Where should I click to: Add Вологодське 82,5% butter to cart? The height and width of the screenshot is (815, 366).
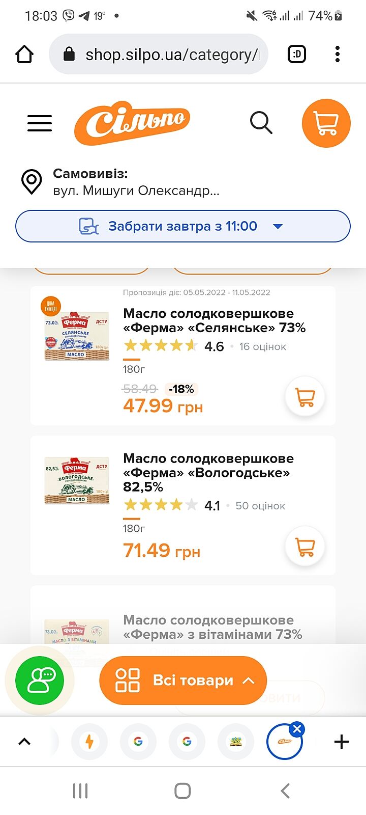[305, 547]
